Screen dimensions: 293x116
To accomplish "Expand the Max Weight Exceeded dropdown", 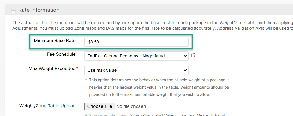I will tap(136, 70).
